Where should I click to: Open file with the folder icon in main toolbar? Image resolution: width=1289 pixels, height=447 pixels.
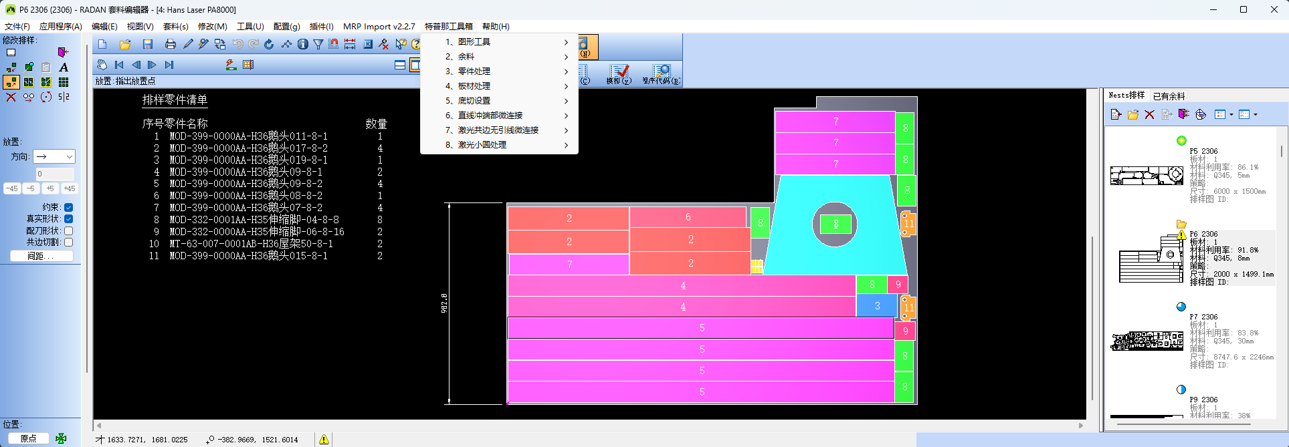coord(125,44)
